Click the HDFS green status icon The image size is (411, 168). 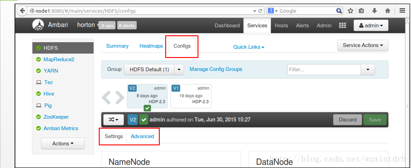click(39, 48)
